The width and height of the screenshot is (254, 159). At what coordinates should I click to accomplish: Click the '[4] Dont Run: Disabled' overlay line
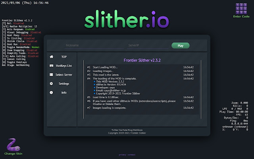coord(16,44)
